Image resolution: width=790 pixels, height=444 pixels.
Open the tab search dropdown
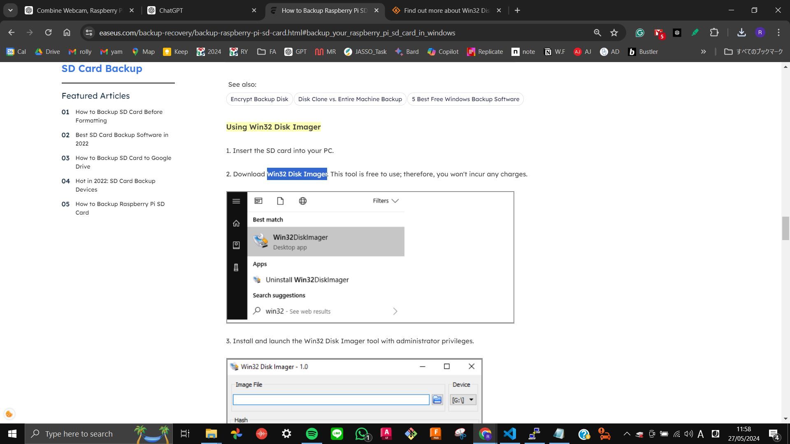(x=10, y=10)
